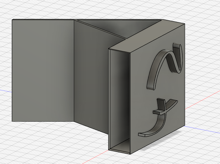Image resolution: width=220 pixels, height=164 pixels.
Task: Select the large flat left panel face
Action: [43, 71]
